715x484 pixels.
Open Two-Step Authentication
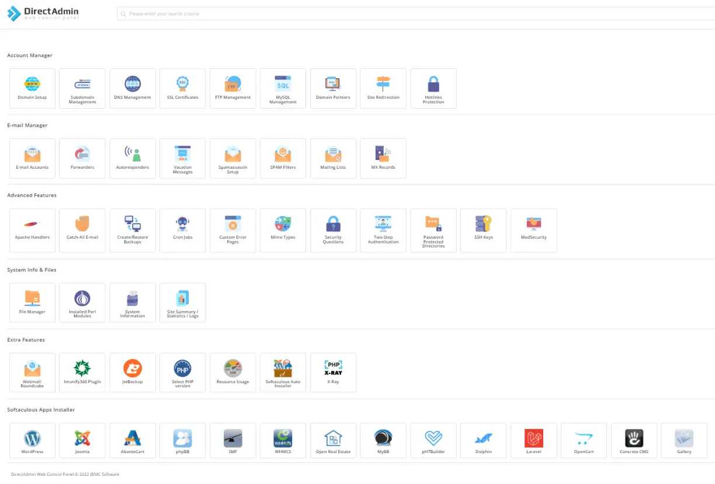[x=383, y=230]
